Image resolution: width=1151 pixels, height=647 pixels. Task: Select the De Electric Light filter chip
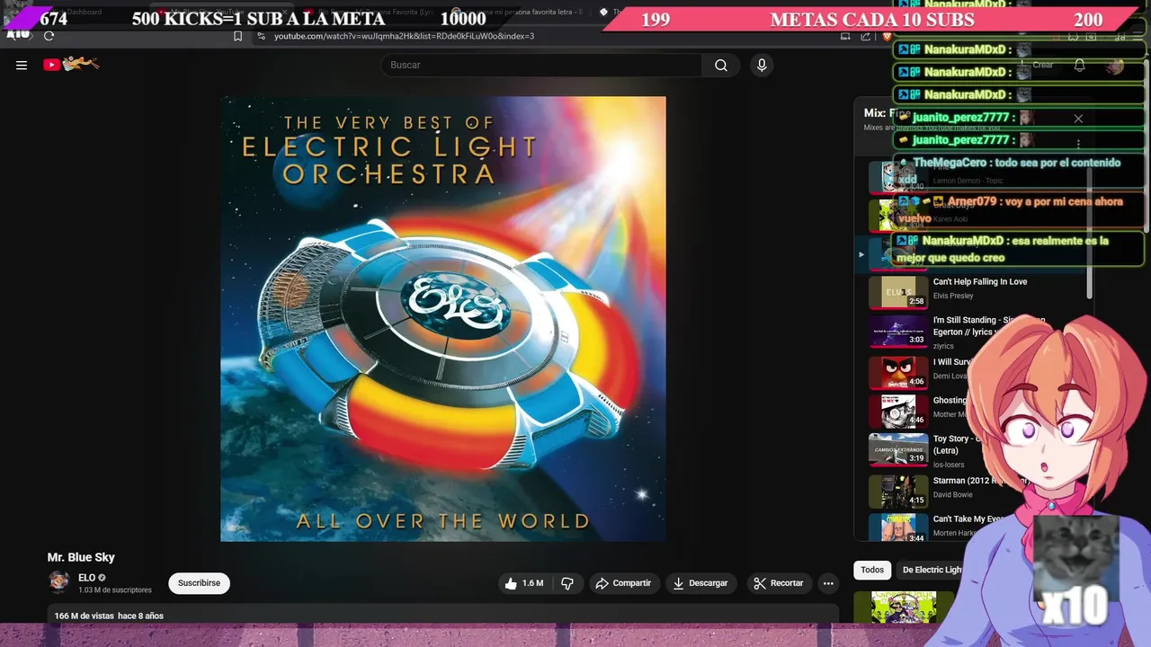(x=932, y=570)
